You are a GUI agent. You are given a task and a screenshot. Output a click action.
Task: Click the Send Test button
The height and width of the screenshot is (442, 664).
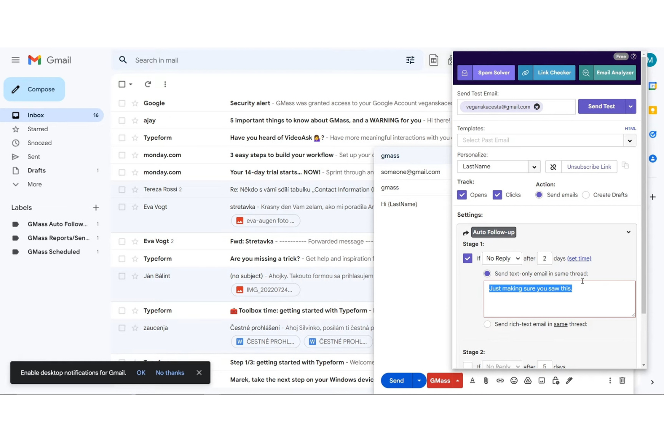tap(601, 107)
